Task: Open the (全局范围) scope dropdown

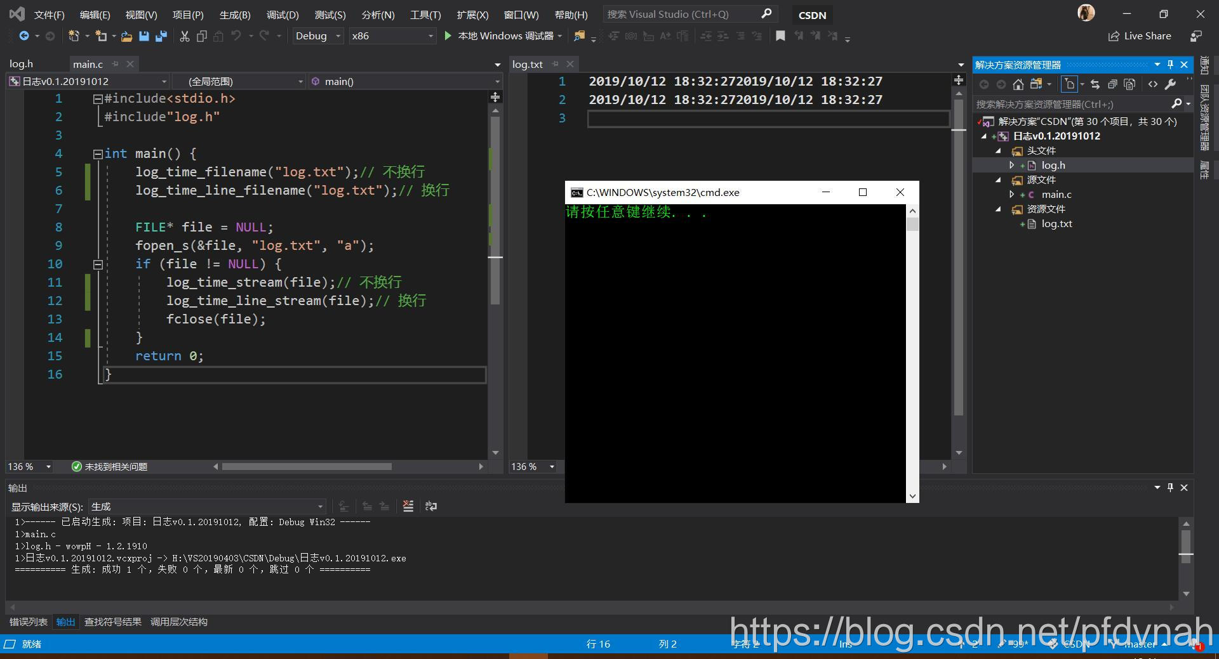Action: point(239,81)
